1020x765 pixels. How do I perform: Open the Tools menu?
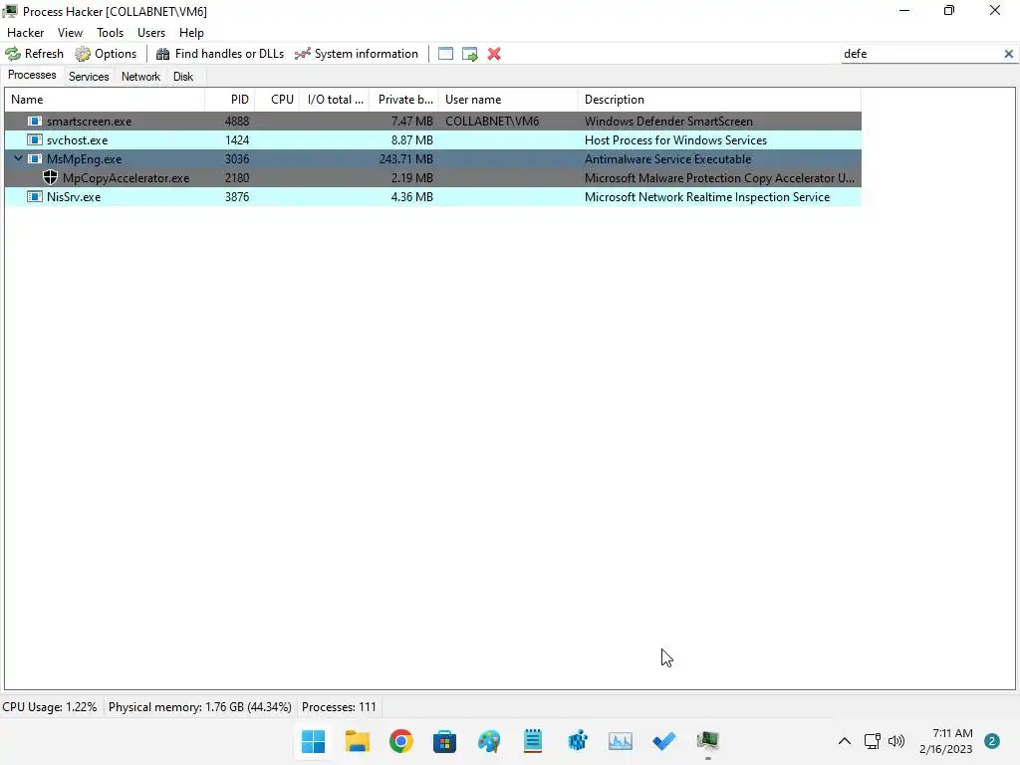pos(110,33)
